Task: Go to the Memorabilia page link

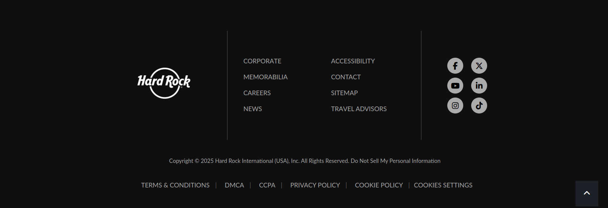Action: pyautogui.click(x=265, y=77)
